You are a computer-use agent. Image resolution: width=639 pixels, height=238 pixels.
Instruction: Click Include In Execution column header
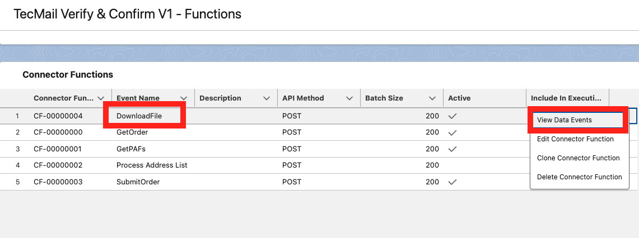(x=566, y=98)
